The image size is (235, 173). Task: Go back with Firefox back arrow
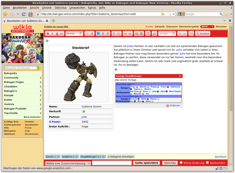[5, 14]
